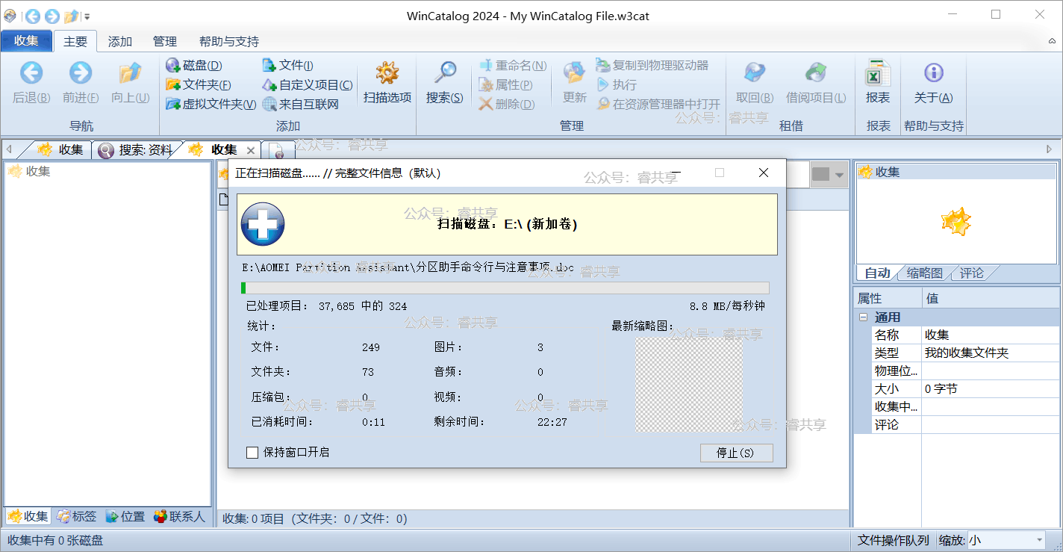Select the 缩略图 preview tab
Screen dimensions: 1063x552
click(924, 273)
